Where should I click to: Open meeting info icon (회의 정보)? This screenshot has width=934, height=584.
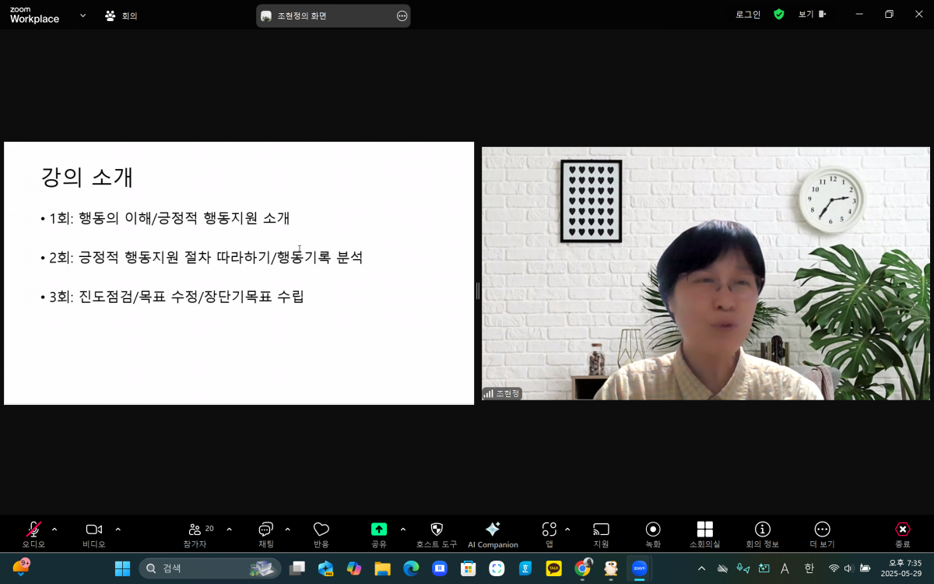762,530
